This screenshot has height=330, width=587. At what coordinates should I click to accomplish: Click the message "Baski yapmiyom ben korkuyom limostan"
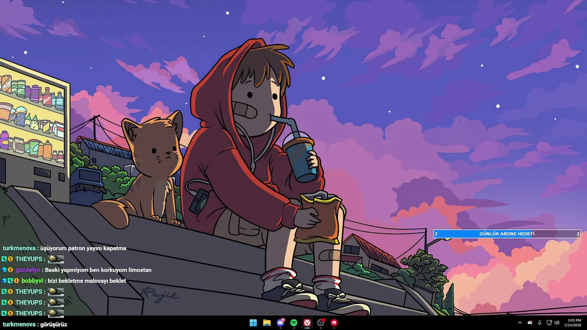(98, 270)
